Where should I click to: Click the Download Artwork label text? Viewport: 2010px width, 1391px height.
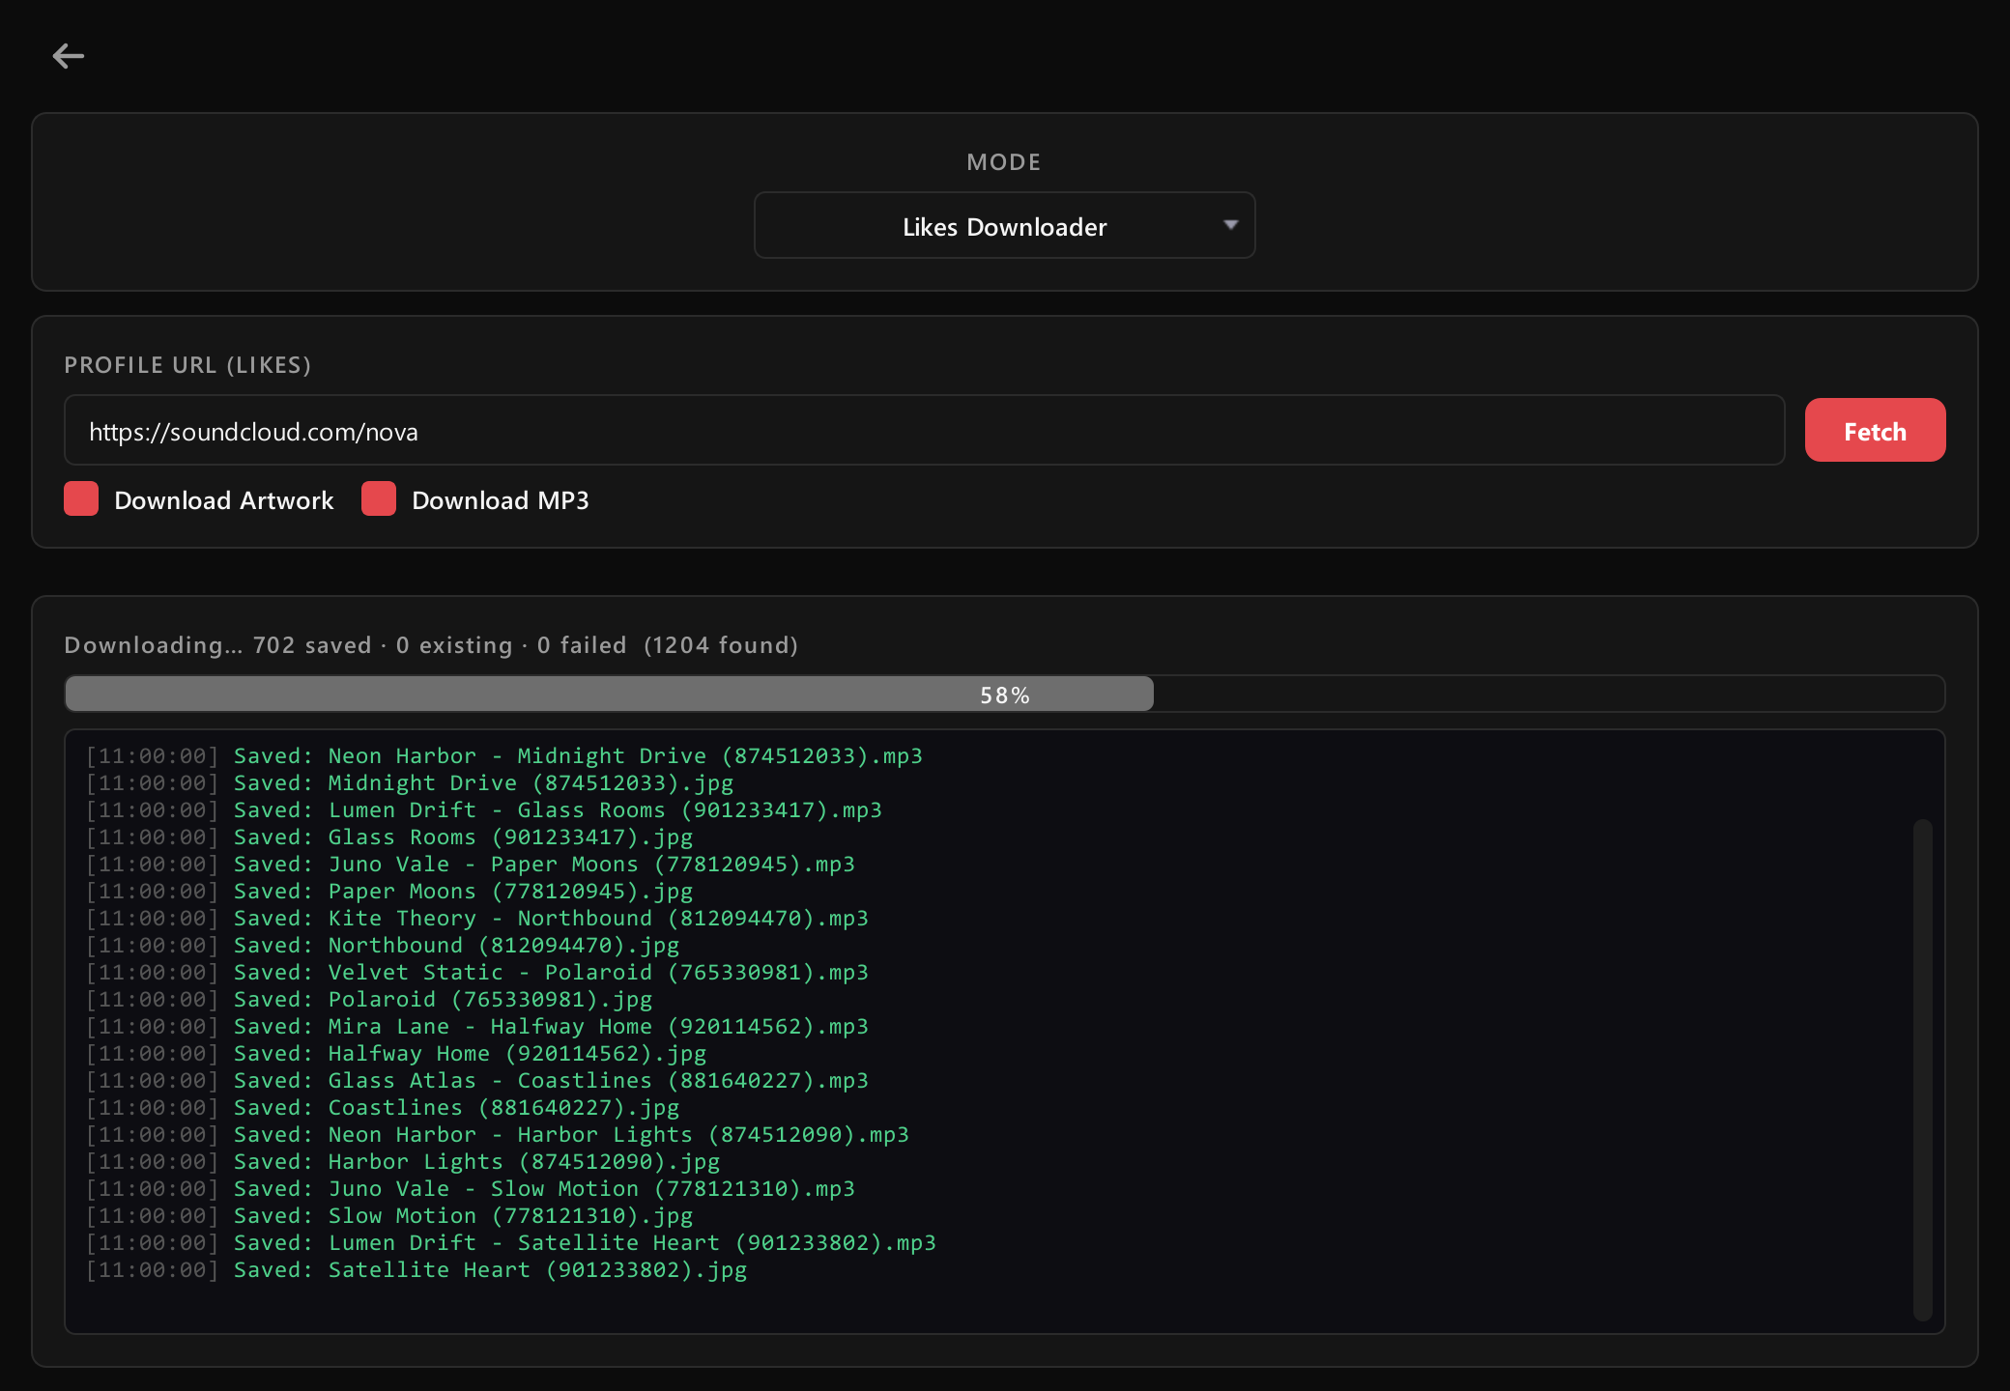[224, 500]
